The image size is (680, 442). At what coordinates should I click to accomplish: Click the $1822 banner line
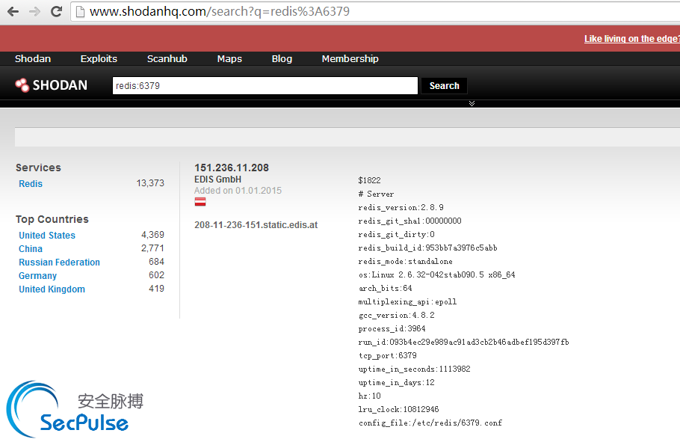(369, 181)
